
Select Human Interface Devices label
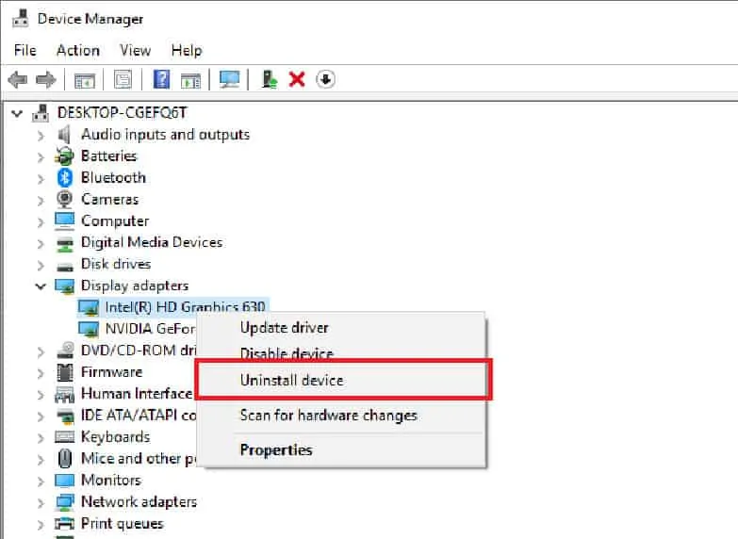click(137, 393)
